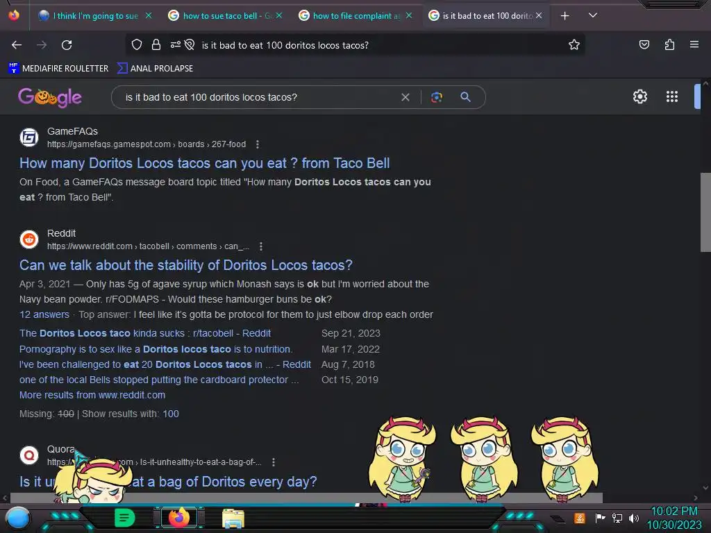Open 'The Doritos Locos taco kinda sucks' link
Screen dimensions: 711x533
(145, 333)
